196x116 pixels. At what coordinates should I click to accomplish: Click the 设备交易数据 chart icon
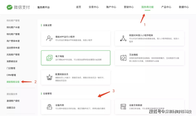click(x=123, y=107)
